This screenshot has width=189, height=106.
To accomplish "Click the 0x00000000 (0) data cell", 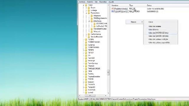I will click(x=152, y=11).
